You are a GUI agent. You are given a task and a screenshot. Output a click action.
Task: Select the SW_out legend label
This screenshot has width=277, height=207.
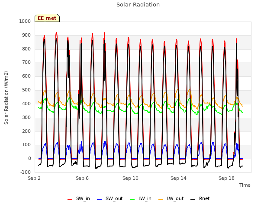click(x=114, y=198)
